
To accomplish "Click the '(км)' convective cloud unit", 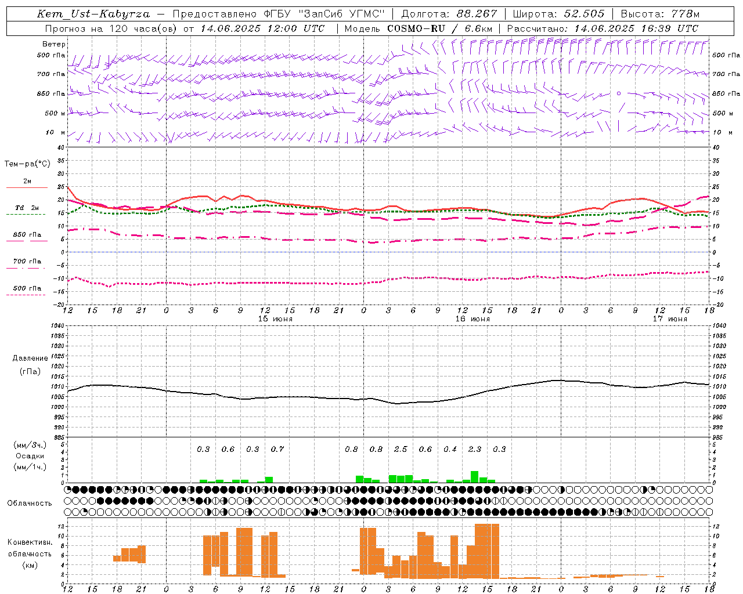I will (30, 565).
